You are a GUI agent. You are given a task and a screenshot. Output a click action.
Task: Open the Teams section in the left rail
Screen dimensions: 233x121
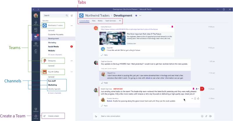click(x=36, y=37)
